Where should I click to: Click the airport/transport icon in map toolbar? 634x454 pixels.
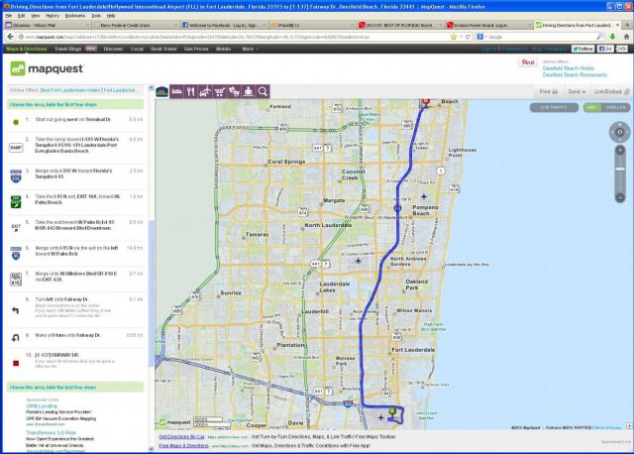pos(205,92)
